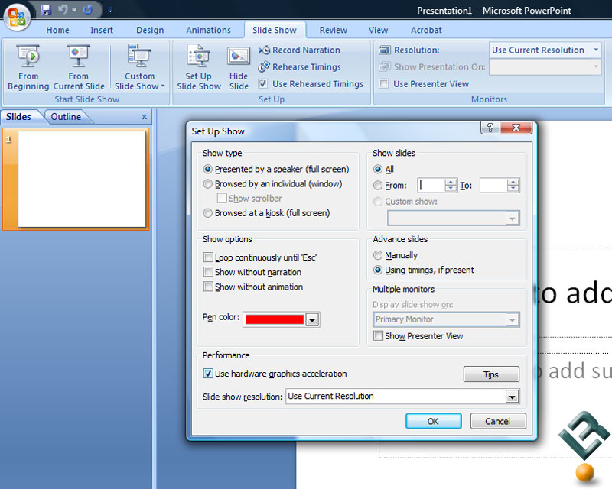Click the Tips button
This screenshot has width=612, height=489.
(491, 374)
